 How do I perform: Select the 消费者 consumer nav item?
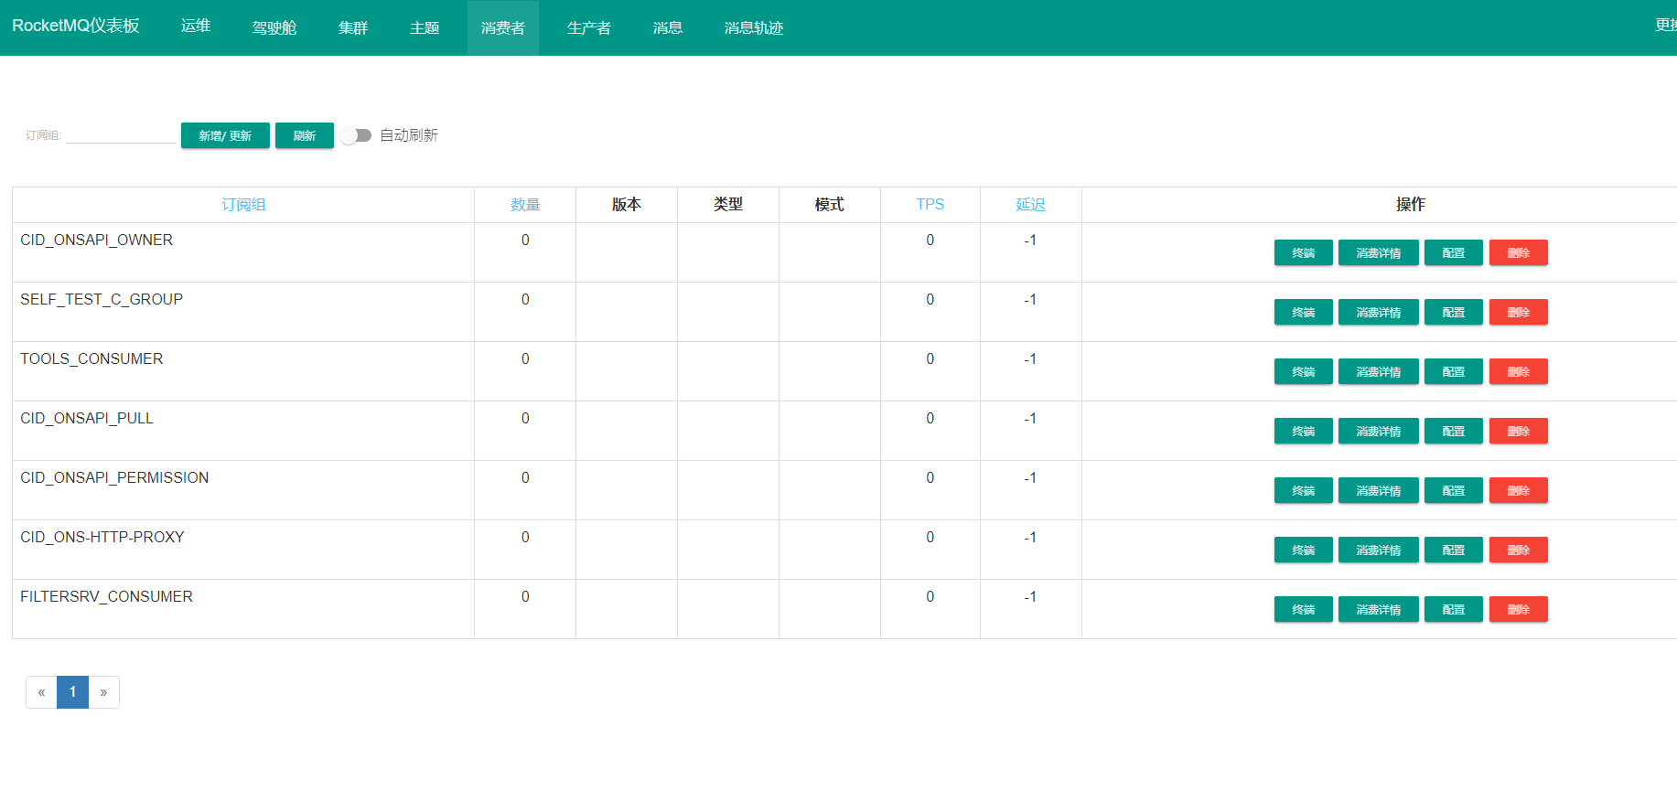pos(503,28)
